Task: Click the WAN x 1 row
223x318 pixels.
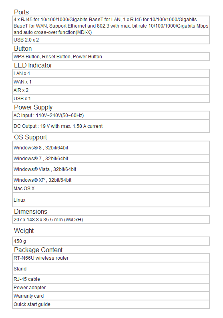Action: click(111, 82)
